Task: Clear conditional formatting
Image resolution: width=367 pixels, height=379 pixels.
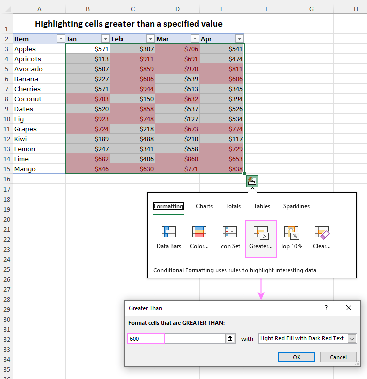Action: (x=322, y=237)
